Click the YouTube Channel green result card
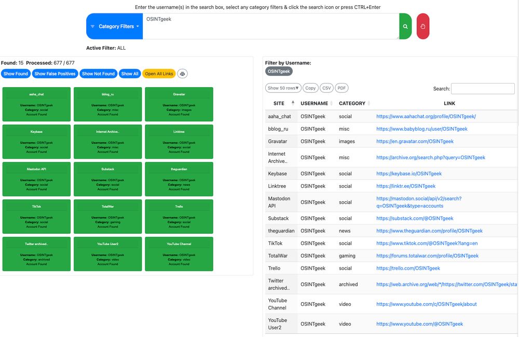Viewport: 519px width, 337px height. tap(179, 254)
